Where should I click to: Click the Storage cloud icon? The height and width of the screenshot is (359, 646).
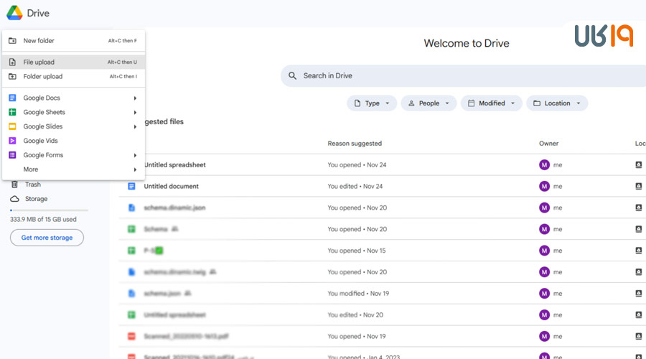pos(14,199)
